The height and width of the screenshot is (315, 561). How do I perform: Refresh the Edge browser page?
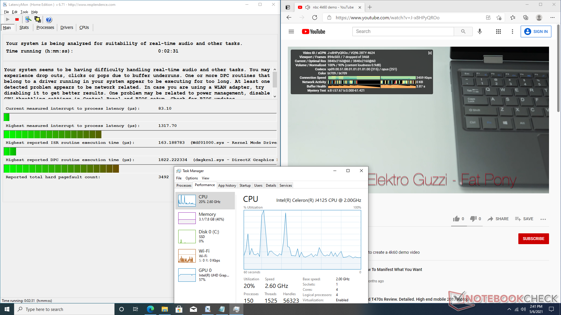[x=315, y=17]
